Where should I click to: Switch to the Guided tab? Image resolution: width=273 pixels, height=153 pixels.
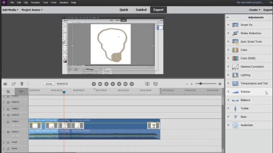point(141,10)
